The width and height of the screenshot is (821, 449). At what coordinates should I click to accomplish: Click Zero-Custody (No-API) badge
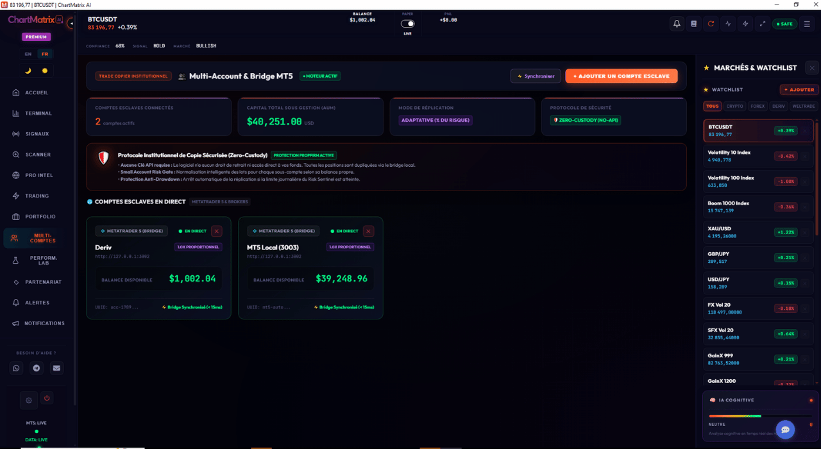tap(586, 120)
